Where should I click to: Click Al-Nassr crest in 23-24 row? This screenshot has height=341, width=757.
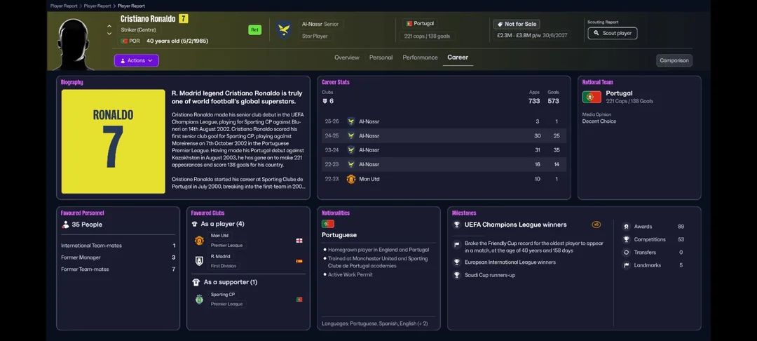(351, 149)
